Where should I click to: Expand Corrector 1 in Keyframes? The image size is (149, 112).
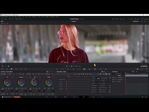(x=117, y=77)
